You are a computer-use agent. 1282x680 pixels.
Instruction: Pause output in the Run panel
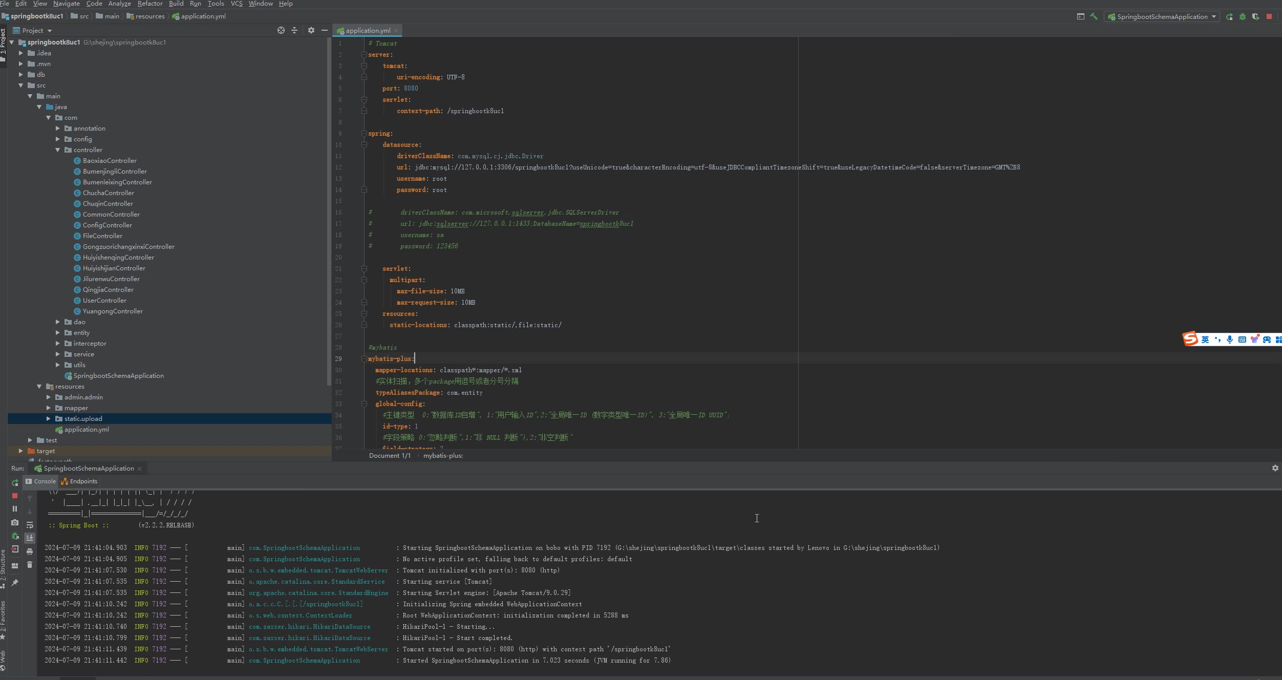click(x=15, y=509)
